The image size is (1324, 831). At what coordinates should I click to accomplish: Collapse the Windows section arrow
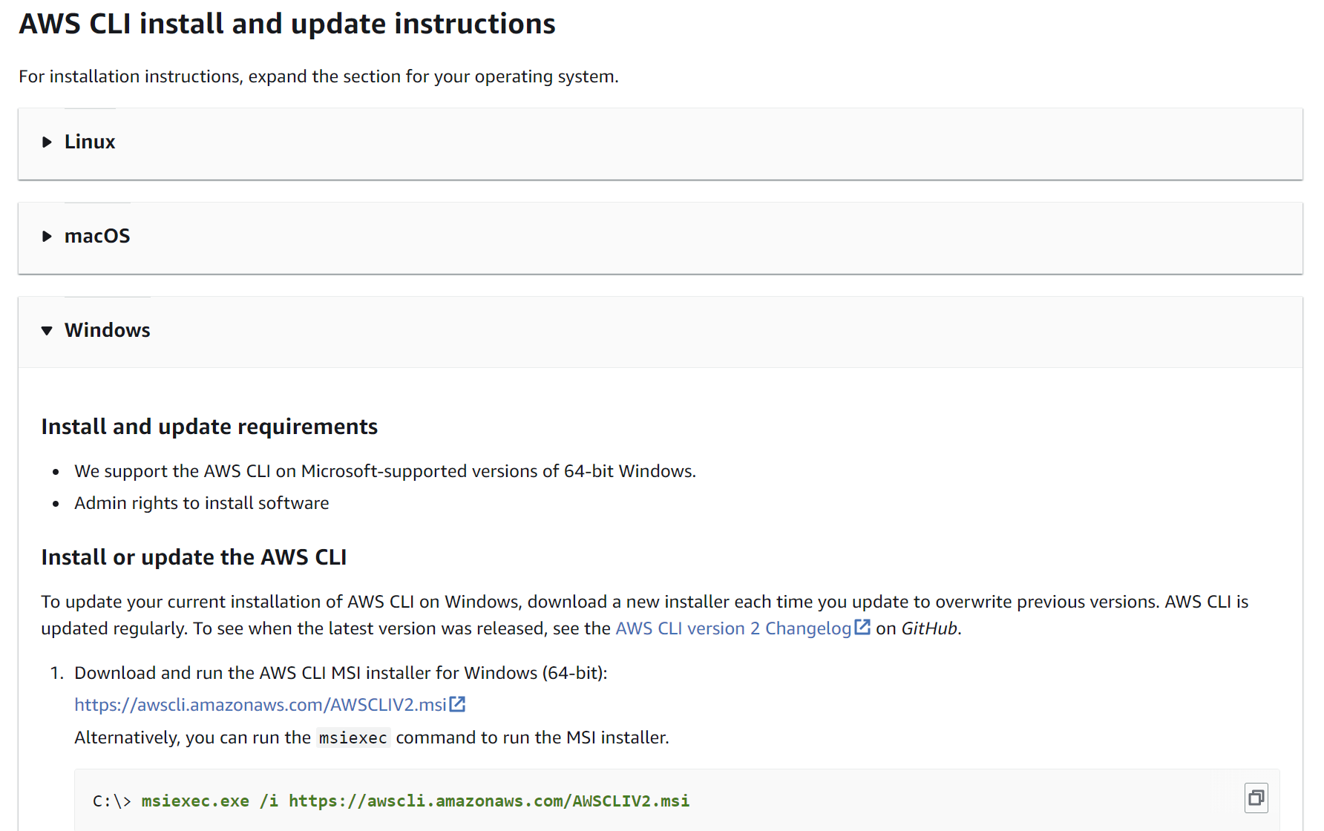click(x=47, y=330)
